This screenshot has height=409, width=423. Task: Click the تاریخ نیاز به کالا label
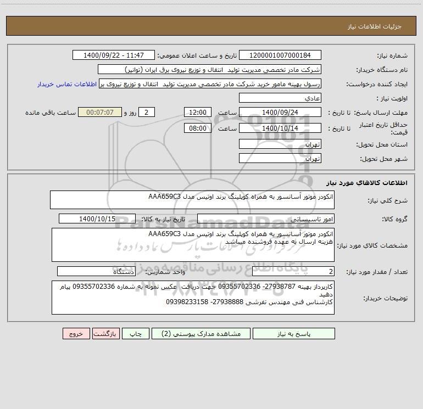(x=164, y=219)
